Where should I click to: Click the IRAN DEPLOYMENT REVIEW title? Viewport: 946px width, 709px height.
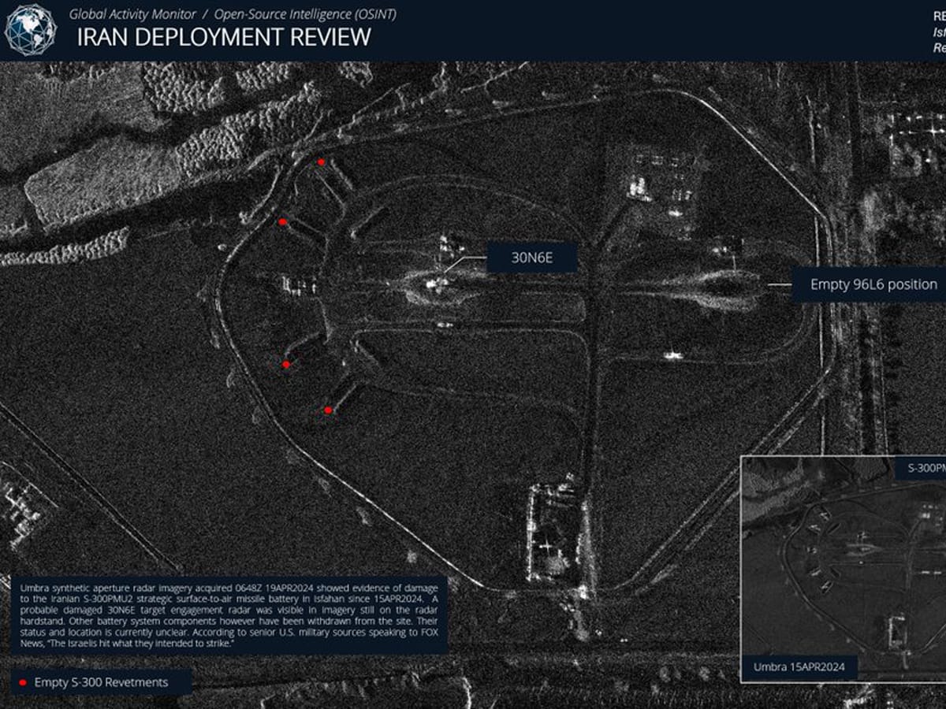tap(224, 36)
